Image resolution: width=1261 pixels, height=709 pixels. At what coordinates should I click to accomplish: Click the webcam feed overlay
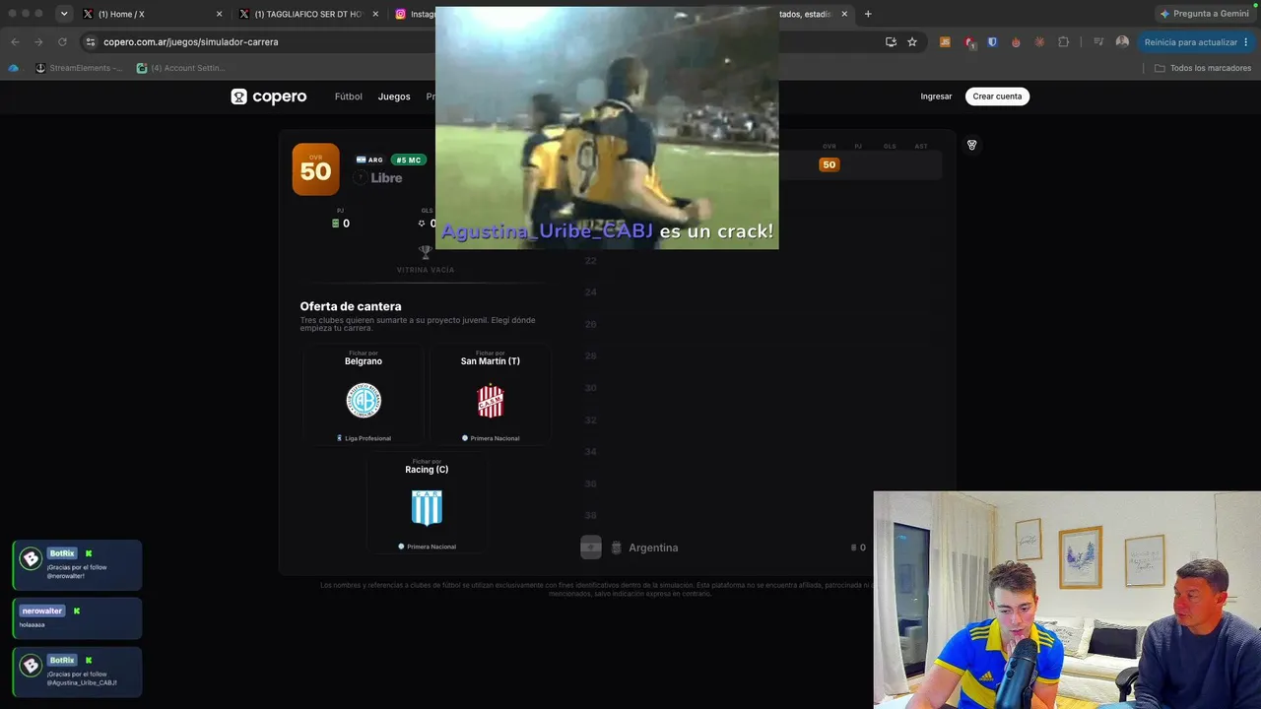coord(1067,600)
